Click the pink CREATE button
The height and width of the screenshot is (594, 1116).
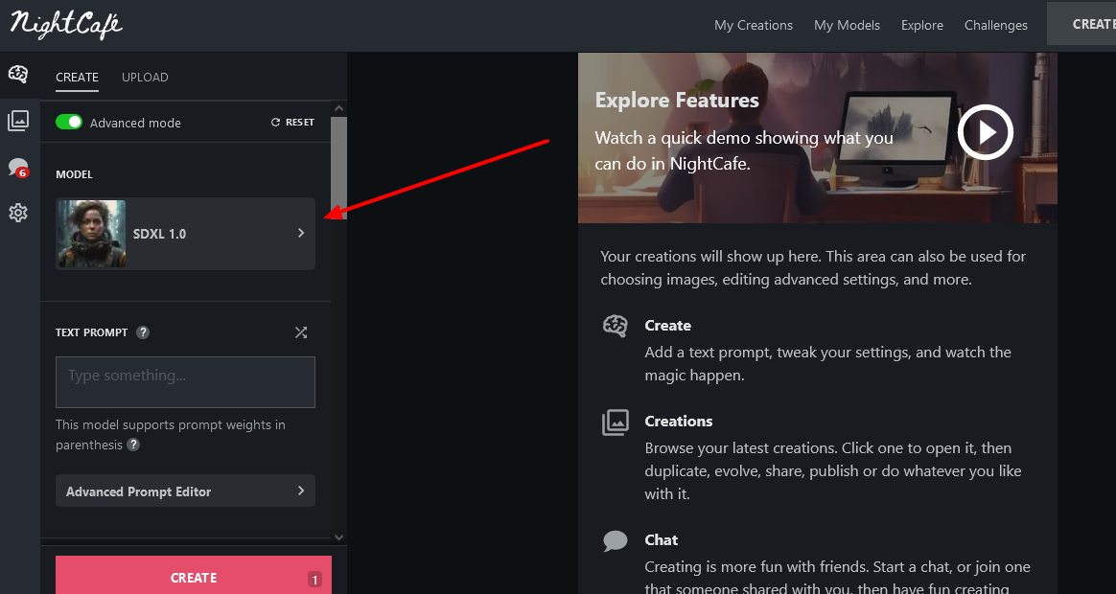[x=194, y=576]
